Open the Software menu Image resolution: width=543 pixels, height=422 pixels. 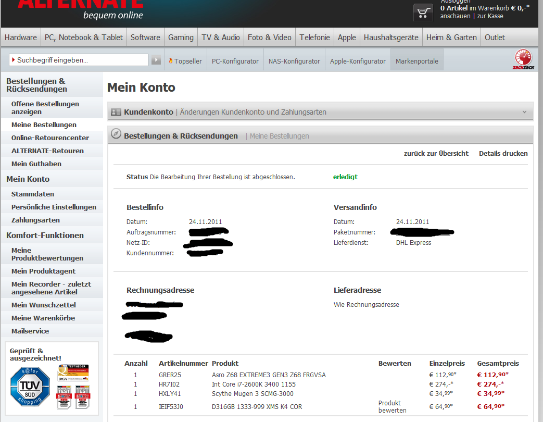145,38
